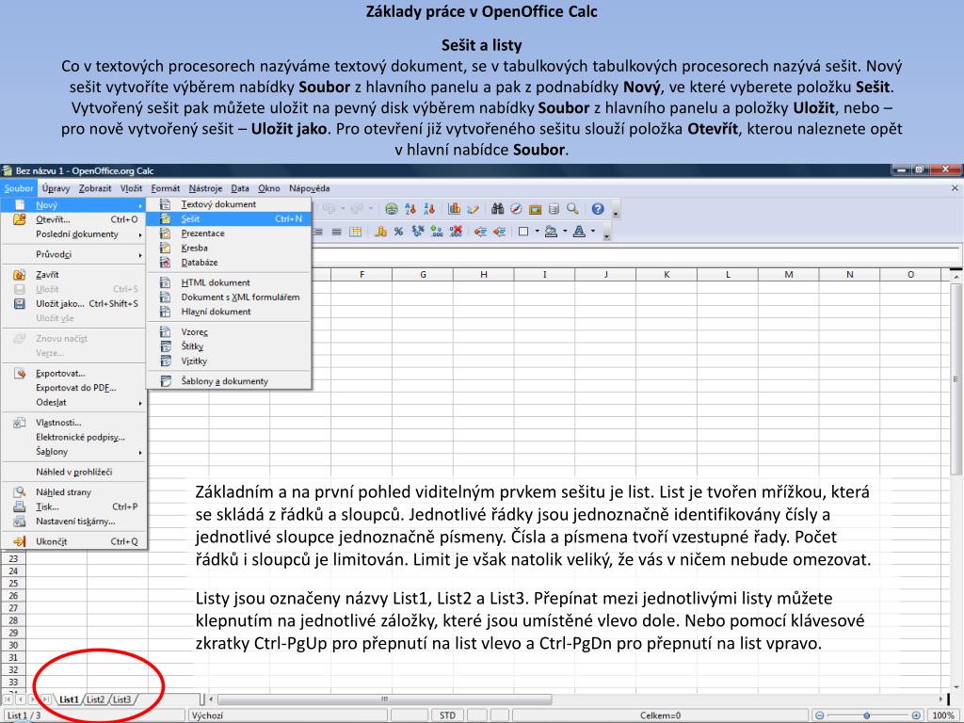Click the zoom out minus button
Viewport: 964px width, 723px height.
coord(819,715)
